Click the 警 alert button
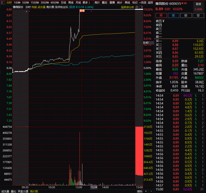Viewport: 206px width, 193px height. (198, 15)
